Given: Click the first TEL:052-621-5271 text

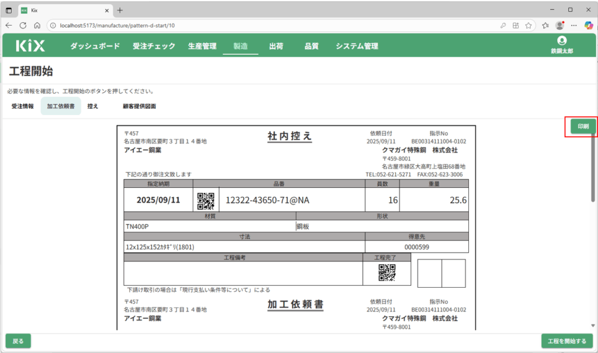Looking at the screenshot, I should tap(388, 174).
